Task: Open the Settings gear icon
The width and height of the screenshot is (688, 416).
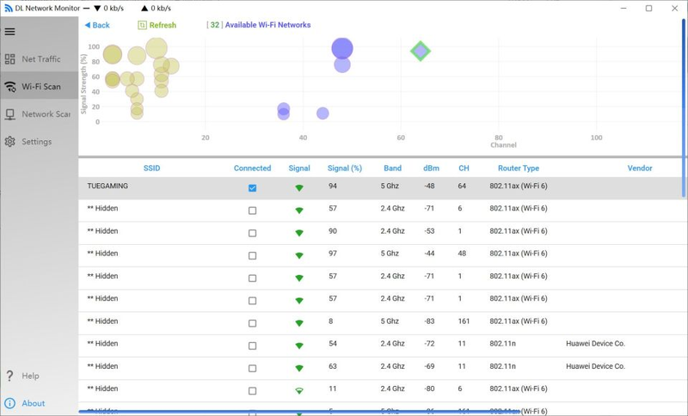Action: 10,142
